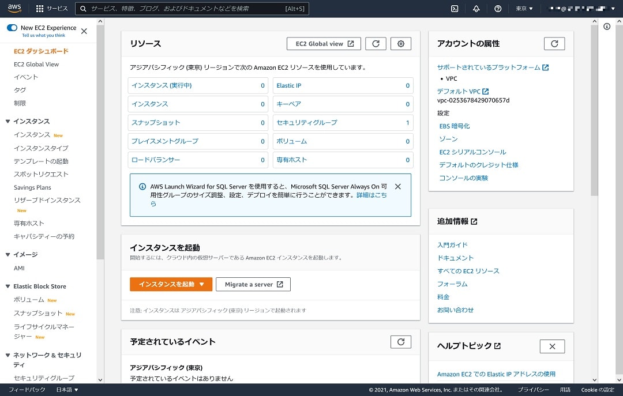The height and width of the screenshot is (396, 623).
Task: Refresh the 予定されているイベント panel
Action: [401, 342]
